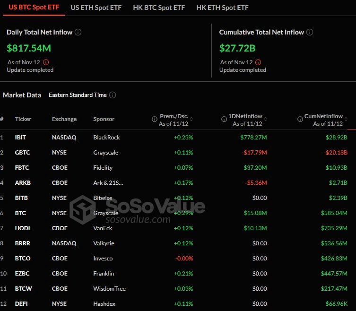Select the BRRR ticker
356x311 pixels.
(x=23, y=243)
